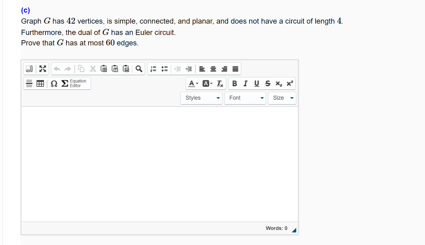The height and width of the screenshot is (245, 425).
Task: Open the Styles dropdown
Action: click(x=201, y=98)
